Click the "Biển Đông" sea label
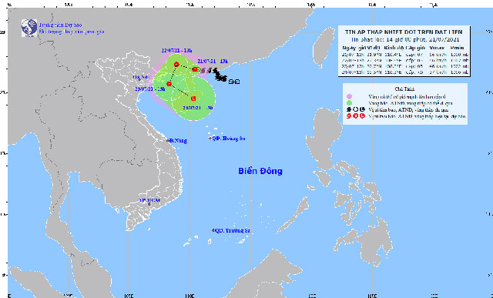493x298 pixels. (x=260, y=171)
